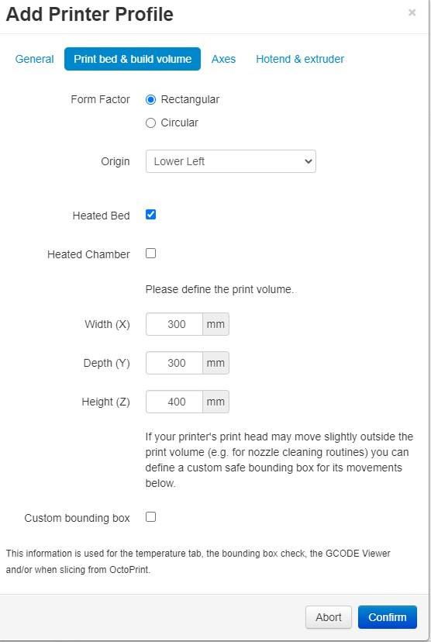Viewport: 431px width, 642px height.
Task: Click the mm unit beside Width (X)
Action: (x=215, y=324)
